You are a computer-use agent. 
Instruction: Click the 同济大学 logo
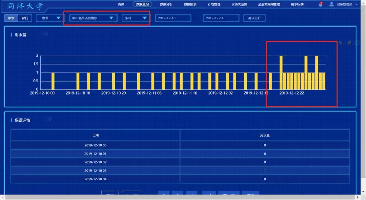[x=25, y=6]
